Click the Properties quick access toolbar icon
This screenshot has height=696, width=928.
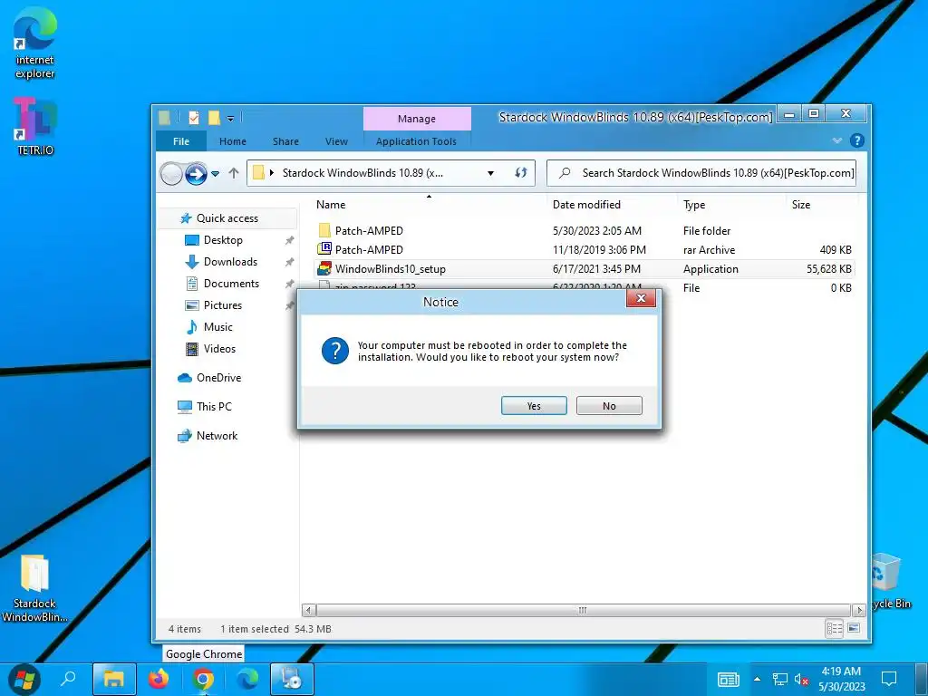click(x=194, y=118)
